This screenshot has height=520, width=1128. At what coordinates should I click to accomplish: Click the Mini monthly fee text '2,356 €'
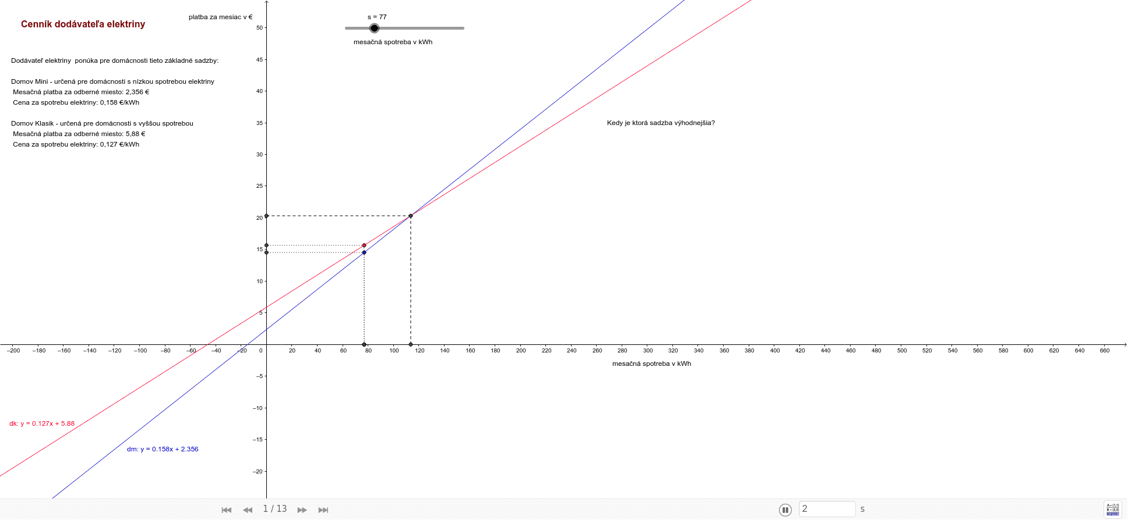click(x=138, y=92)
